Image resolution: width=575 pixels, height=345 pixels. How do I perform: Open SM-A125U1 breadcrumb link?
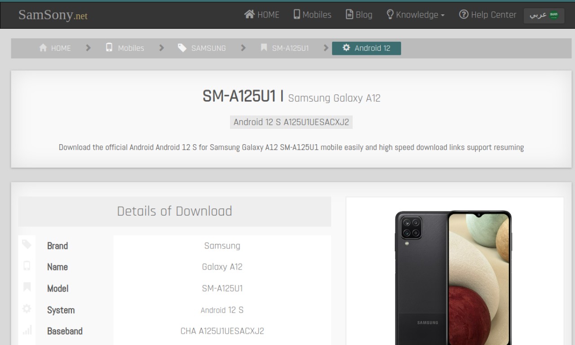pos(290,48)
